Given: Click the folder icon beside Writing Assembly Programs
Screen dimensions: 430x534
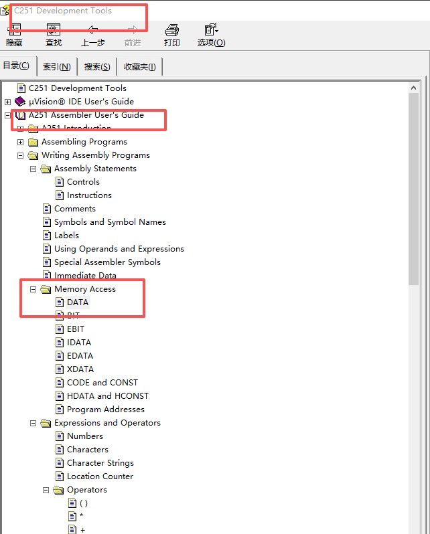Looking at the screenshot, I should (33, 155).
